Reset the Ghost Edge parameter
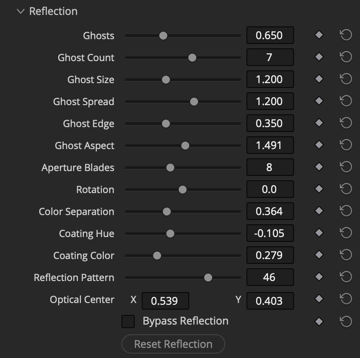This screenshot has width=360, height=358. tap(346, 123)
